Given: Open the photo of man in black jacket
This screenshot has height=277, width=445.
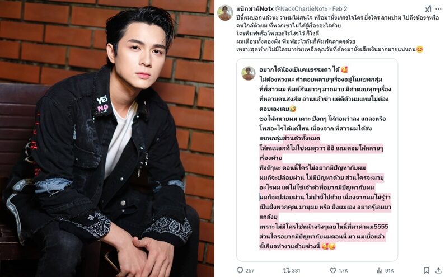Looking at the screenshot, I should pyautogui.click(x=107, y=139).
